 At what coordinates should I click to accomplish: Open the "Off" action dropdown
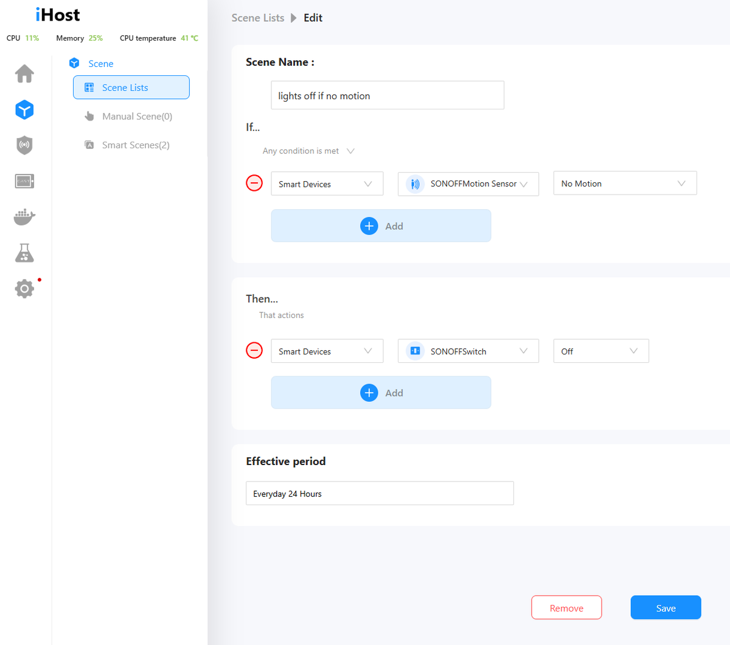(601, 351)
